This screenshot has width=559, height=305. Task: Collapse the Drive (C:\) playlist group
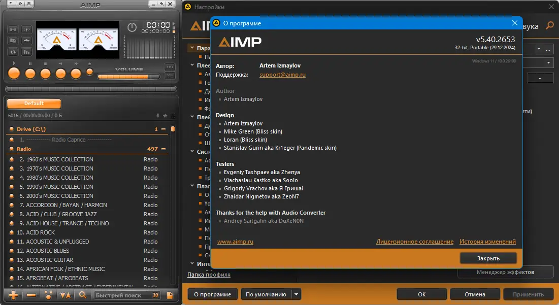coord(163,129)
